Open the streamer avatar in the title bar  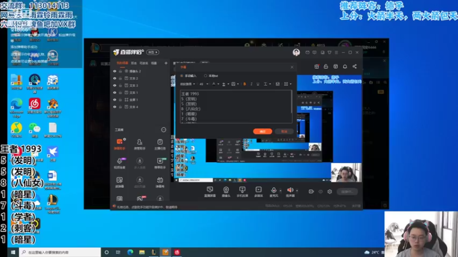pos(296,52)
